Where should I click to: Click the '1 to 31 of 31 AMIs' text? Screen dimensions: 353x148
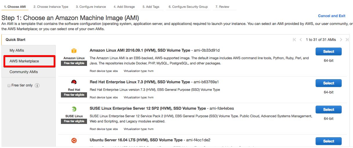pos(321,40)
